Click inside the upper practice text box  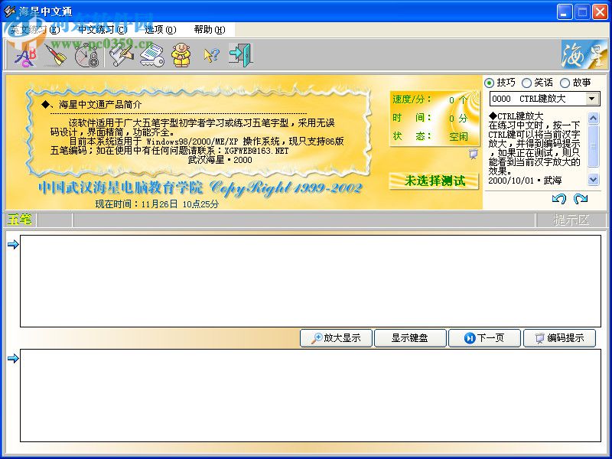tap(311, 281)
